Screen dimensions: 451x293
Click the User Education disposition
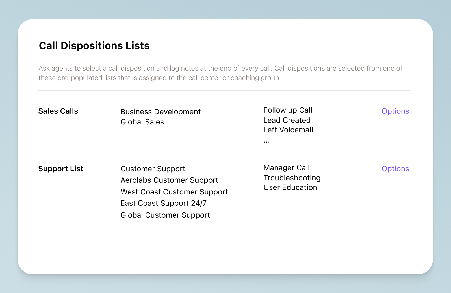click(x=290, y=187)
